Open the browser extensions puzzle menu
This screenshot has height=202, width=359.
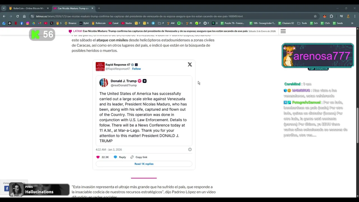(x=332, y=16)
